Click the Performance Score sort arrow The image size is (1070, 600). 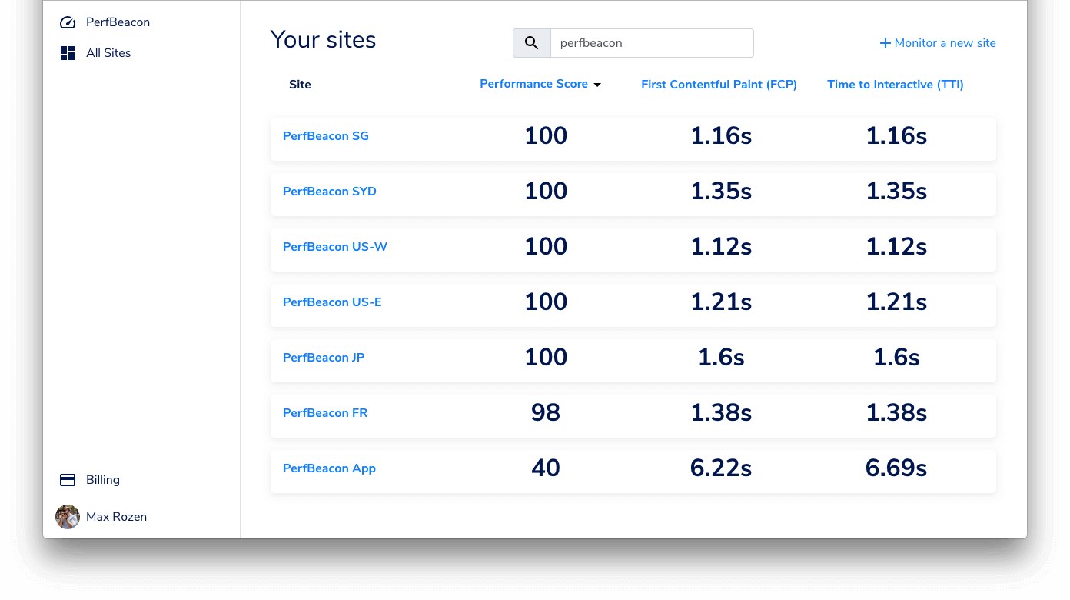pyautogui.click(x=597, y=85)
